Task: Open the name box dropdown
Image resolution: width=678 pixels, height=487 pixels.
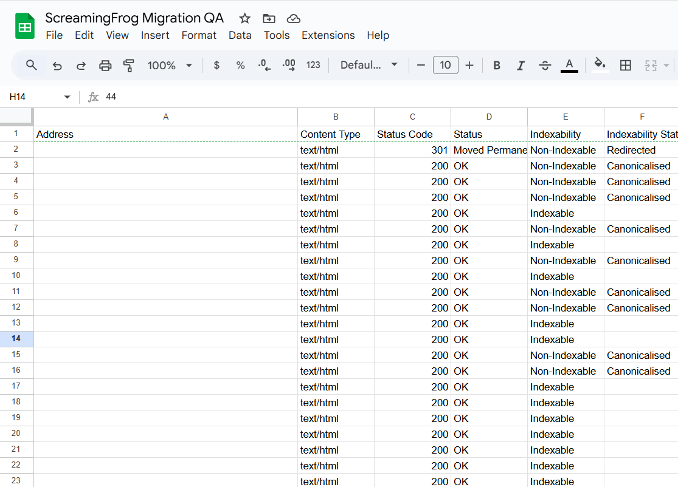Action: pyautogui.click(x=67, y=97)
